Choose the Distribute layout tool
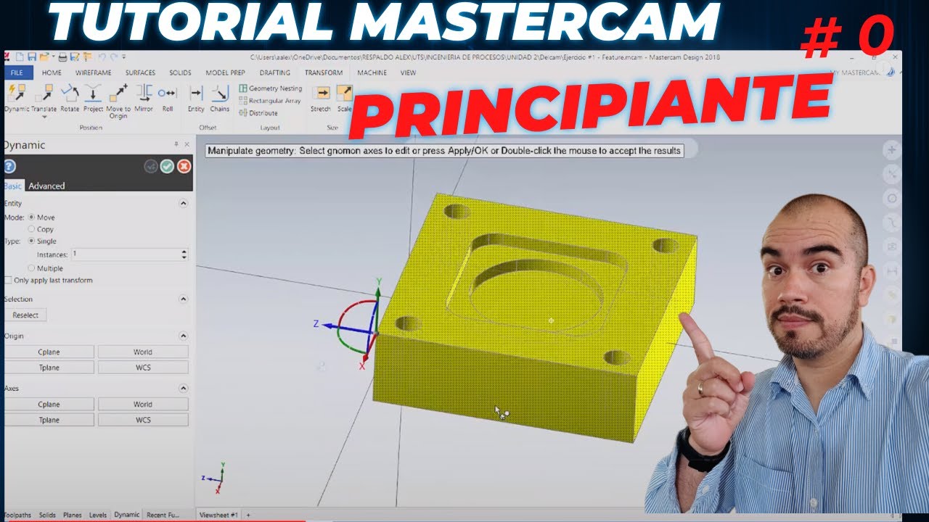This screenshot has width=929, height=522. coord(258,113)
